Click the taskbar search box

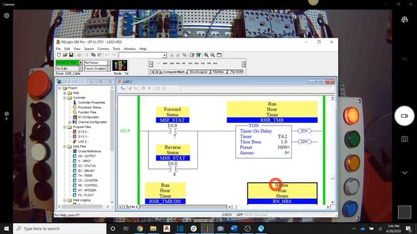(59, 228)
